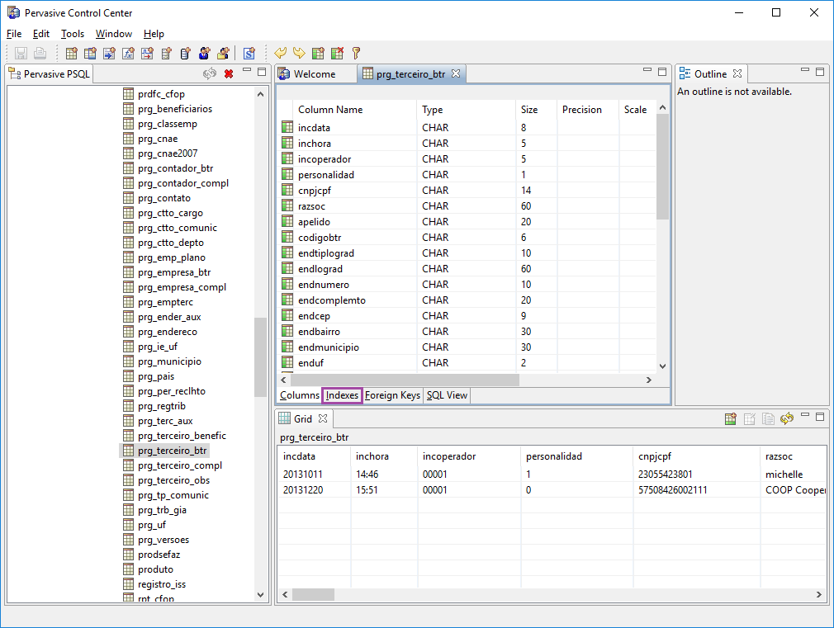Minimize the table editor panel

point(647,70)
